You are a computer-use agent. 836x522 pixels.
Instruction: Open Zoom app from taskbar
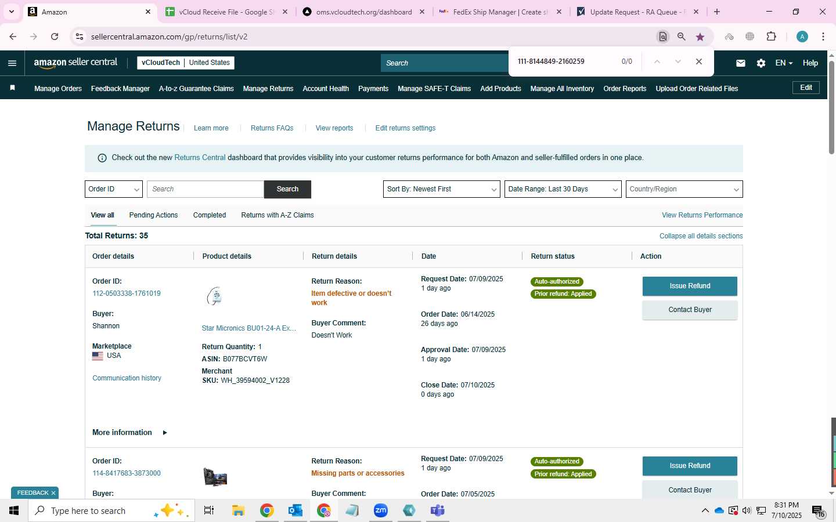[380, 510]
